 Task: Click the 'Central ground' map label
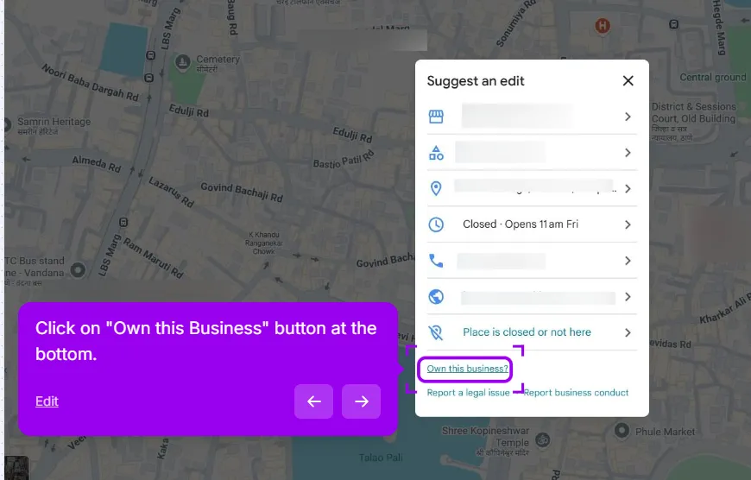point(713,77)
